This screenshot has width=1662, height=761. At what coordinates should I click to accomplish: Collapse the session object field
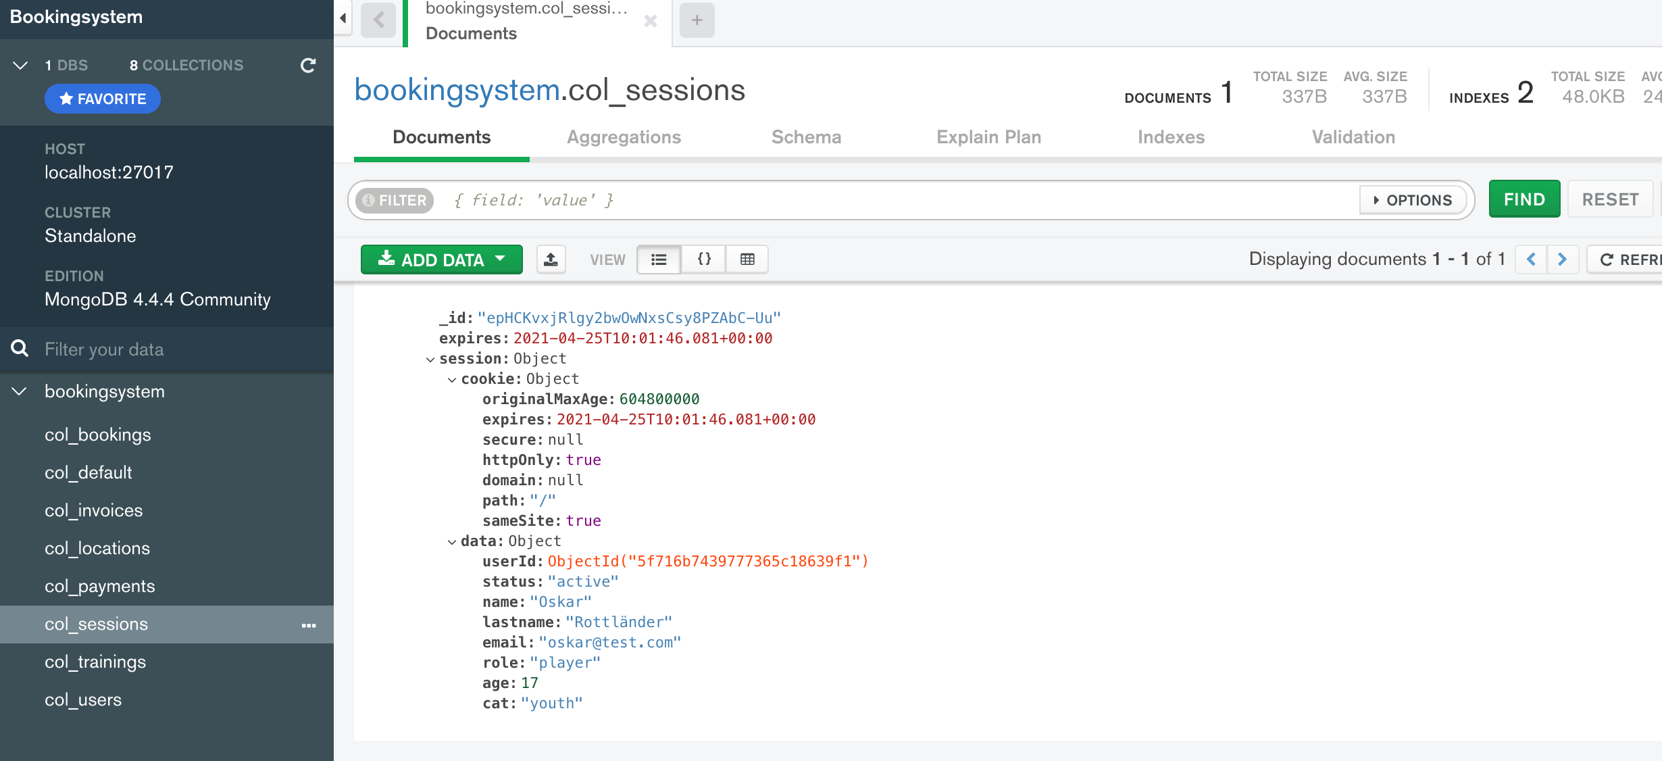coord(430,360)
